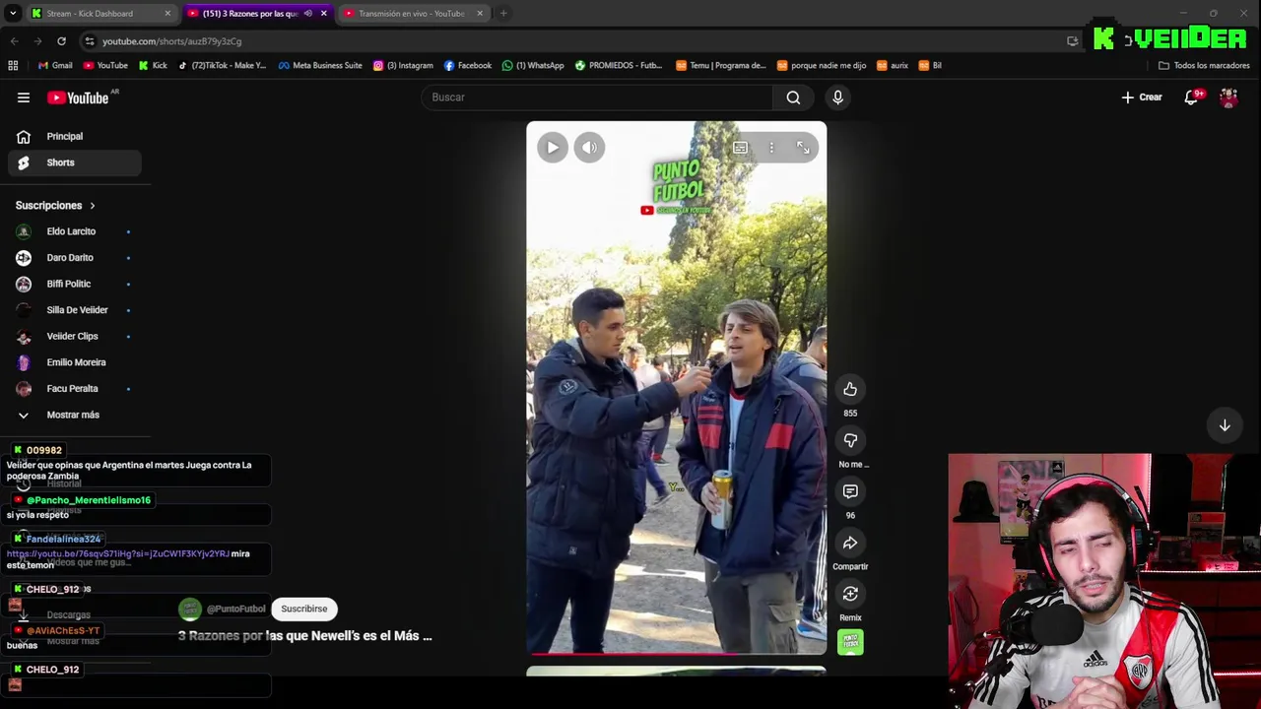
Task: Click the URL address bar
Action: point(571,41)
